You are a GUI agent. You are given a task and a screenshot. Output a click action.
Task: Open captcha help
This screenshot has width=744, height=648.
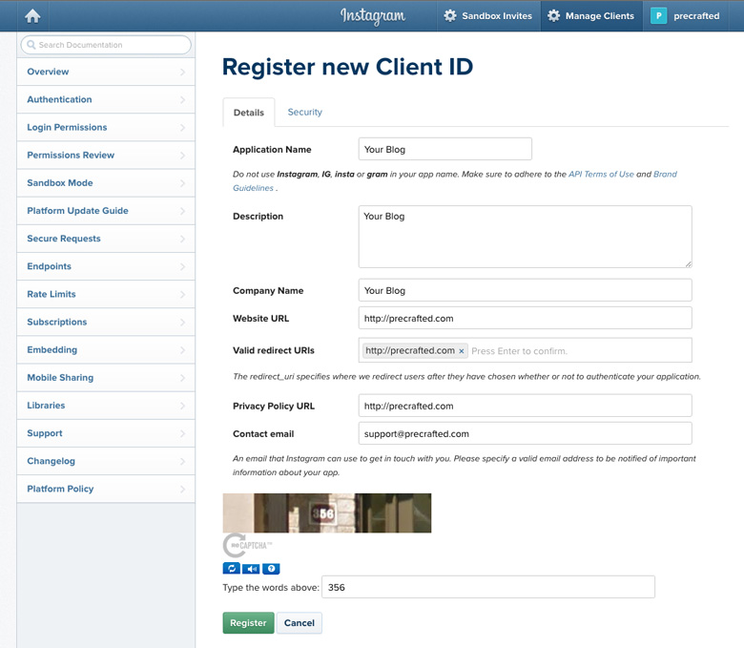point(271,568)
